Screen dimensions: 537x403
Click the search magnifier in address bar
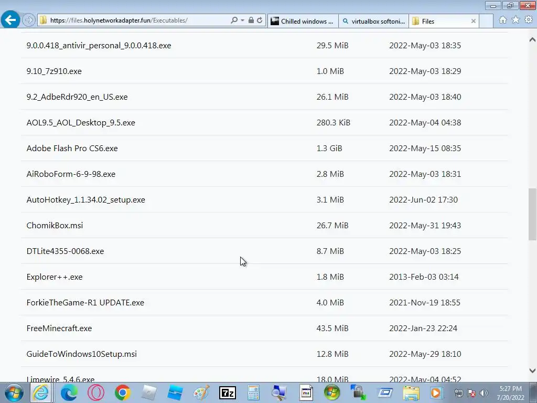pyautogui.click(x=234, y=20)
